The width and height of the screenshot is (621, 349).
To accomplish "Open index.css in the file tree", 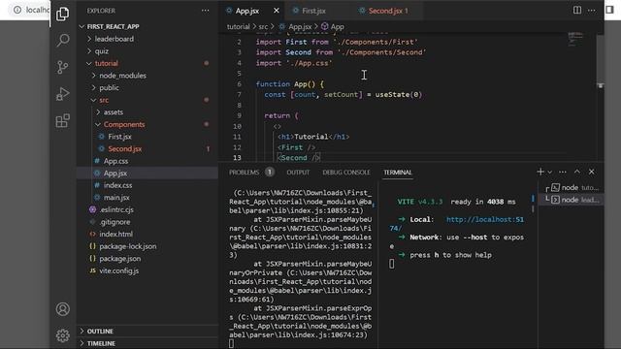I will tap(117, 185).
